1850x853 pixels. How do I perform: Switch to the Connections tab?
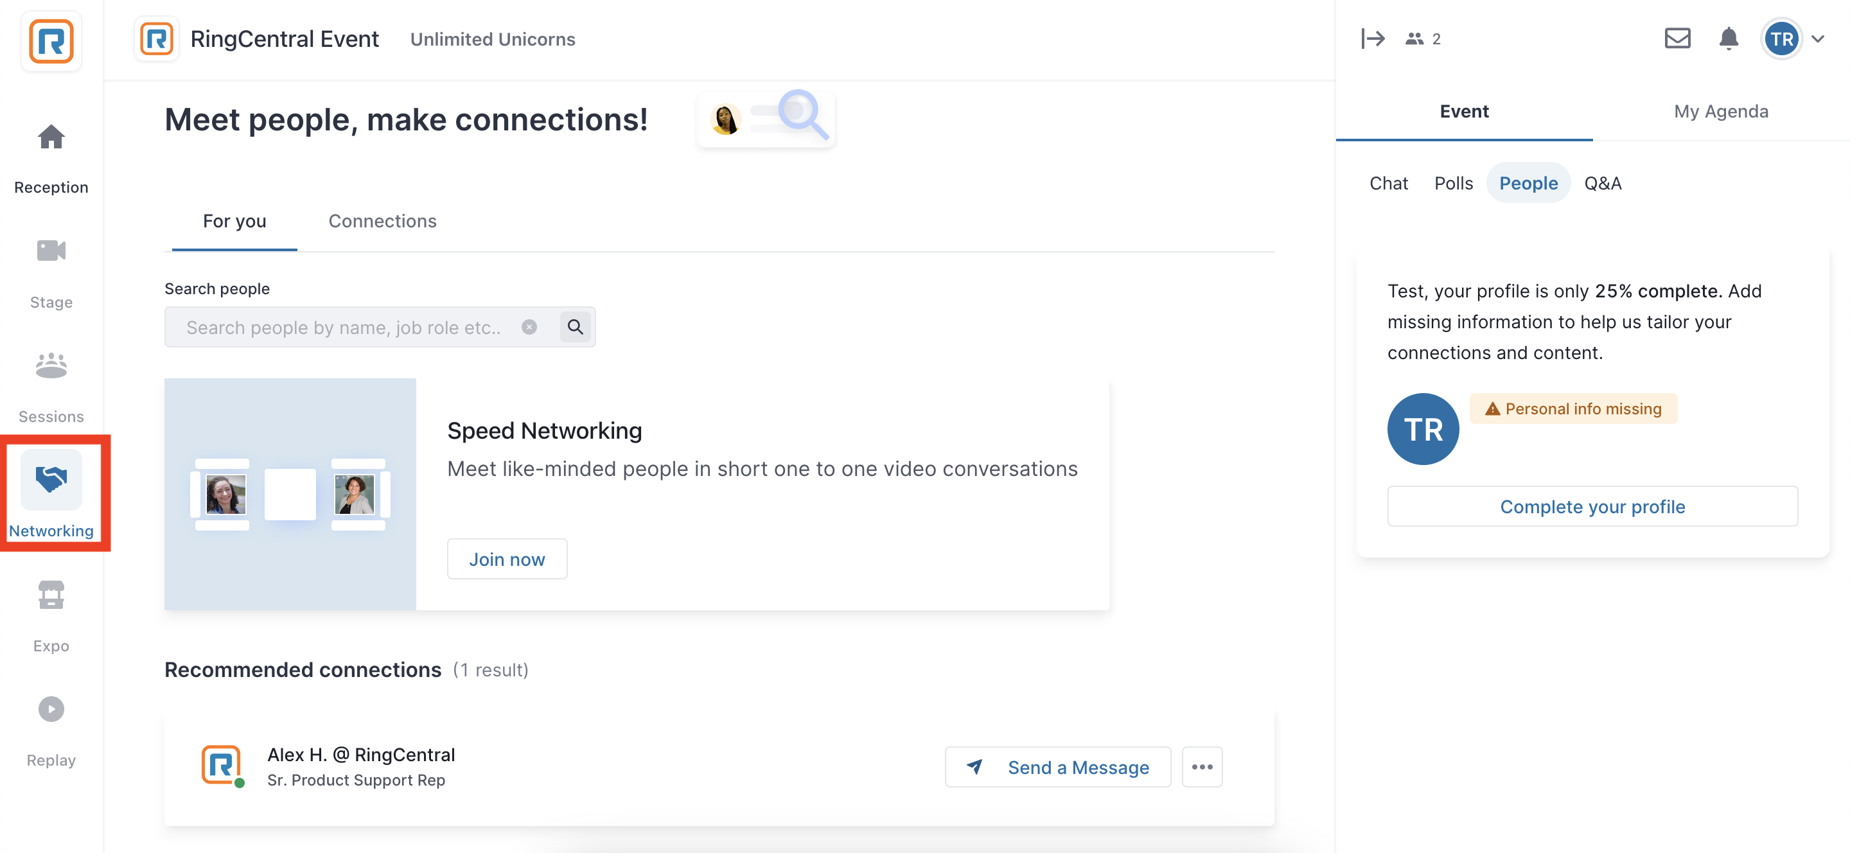(x=382, y=221)
